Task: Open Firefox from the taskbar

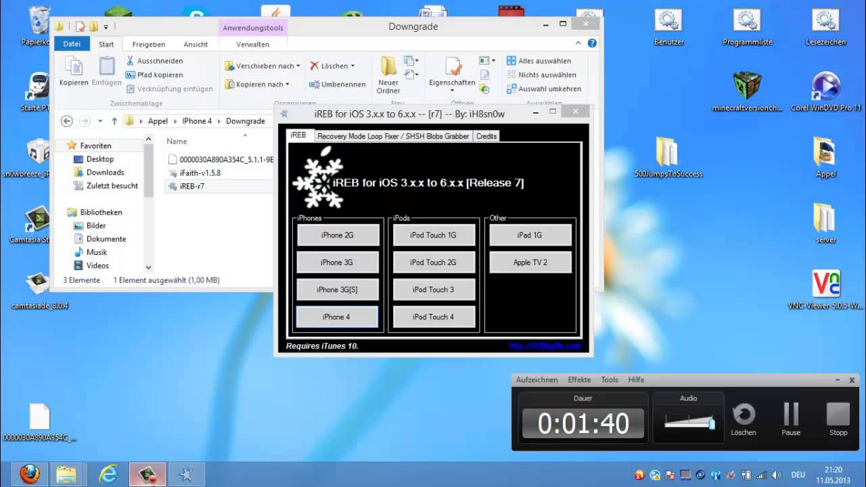Action: (x=29, y=474)
